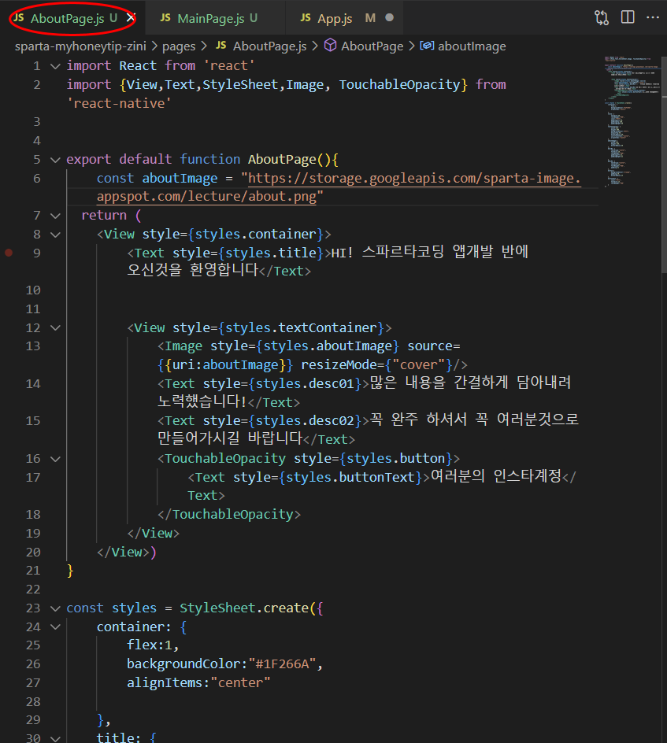The width and height of the screenshot is (667, 743).
Task: Click AboutPage function name on line 5
Action: pyautogui.click(x=282, y=159)
